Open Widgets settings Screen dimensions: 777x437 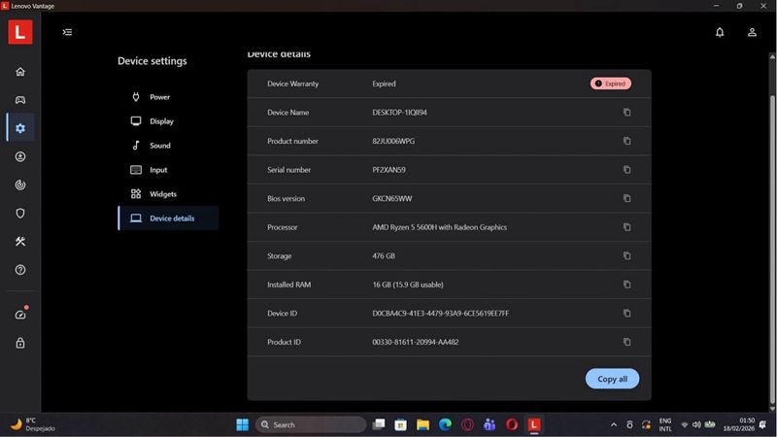pos(168,194)
